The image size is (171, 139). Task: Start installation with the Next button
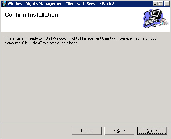coord(152,131)
